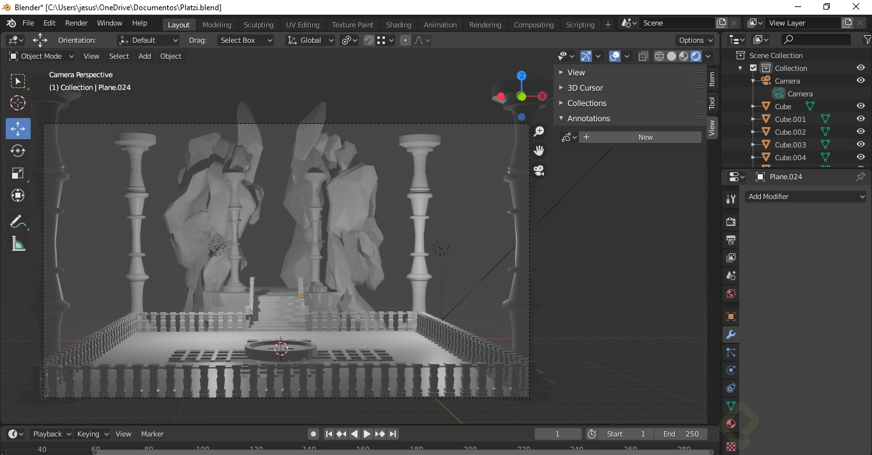Switch to the World properties tab

click(x=730, y=293)
